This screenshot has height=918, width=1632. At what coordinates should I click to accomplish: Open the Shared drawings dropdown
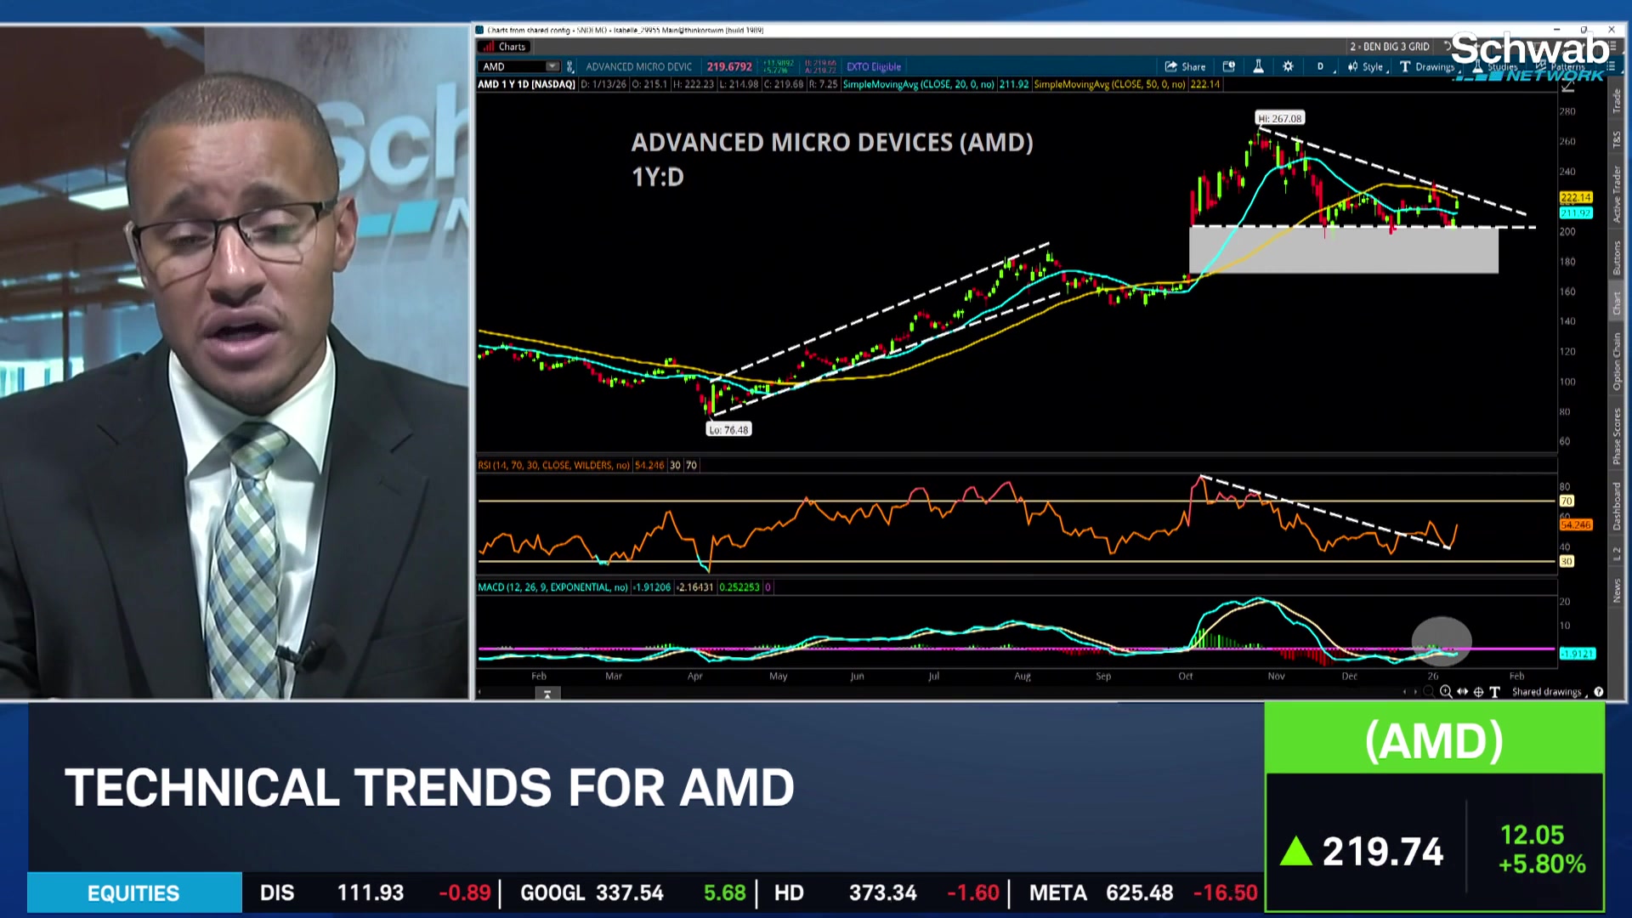pos(1547,691)
